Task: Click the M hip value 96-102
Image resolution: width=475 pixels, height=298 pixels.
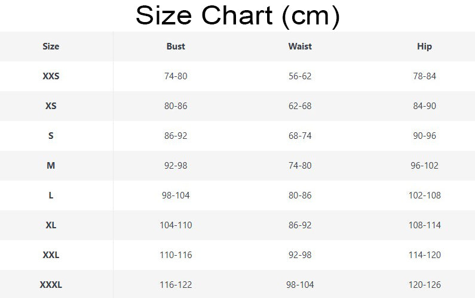Action: coord(424,166)
